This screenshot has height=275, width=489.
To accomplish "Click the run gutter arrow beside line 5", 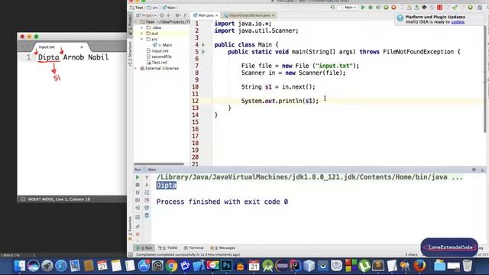I will pyautogui.click(x=203, y=52).
